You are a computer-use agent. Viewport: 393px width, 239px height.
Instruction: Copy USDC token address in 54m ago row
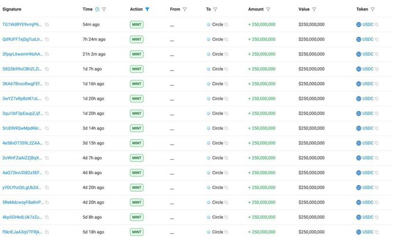click(x=377, y=25)
